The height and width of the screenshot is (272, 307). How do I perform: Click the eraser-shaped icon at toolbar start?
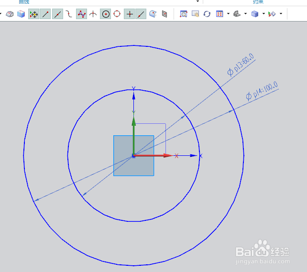10,14
